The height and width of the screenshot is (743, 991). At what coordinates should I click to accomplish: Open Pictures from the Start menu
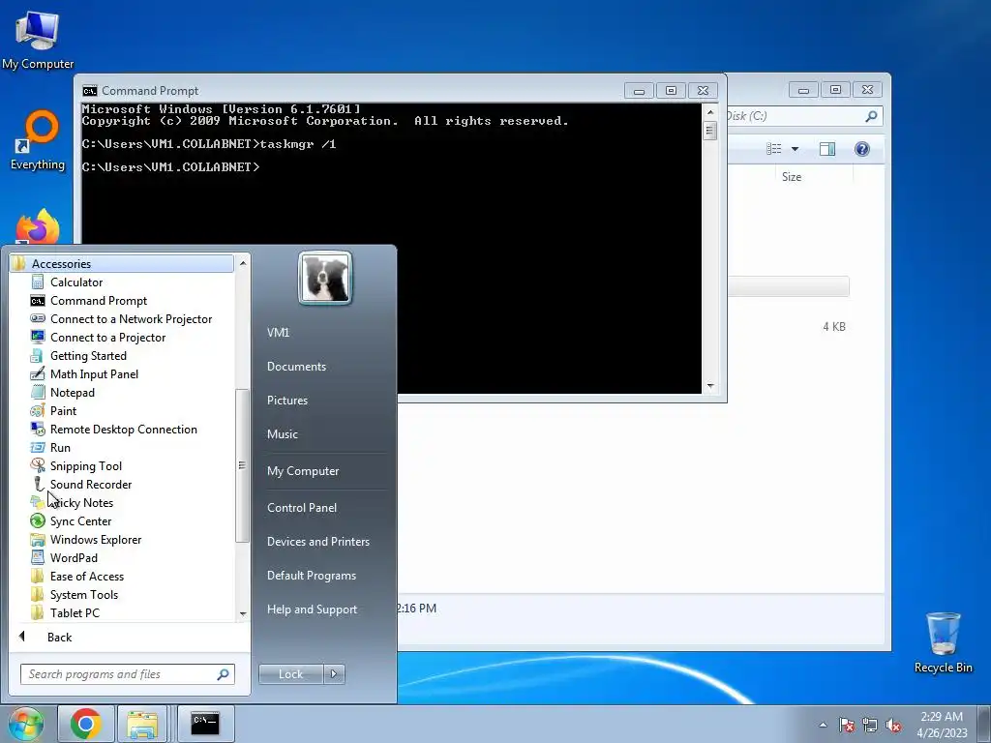point(286,400)
